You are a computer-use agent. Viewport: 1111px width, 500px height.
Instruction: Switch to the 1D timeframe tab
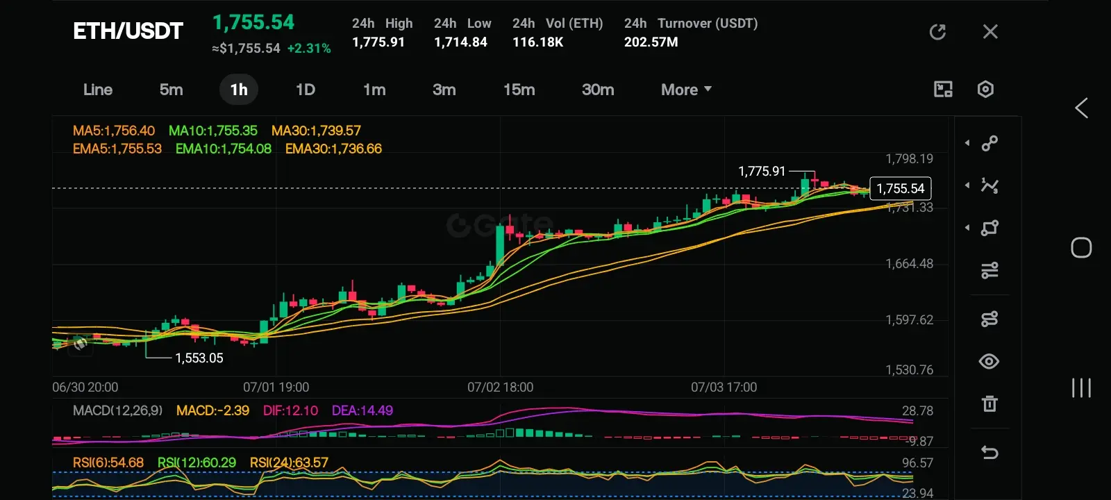pyautogui.click(x=306, y=90)
